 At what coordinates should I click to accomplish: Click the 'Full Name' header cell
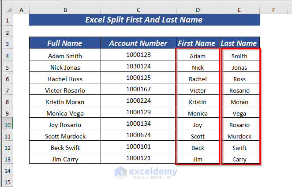tap(65, 43)
